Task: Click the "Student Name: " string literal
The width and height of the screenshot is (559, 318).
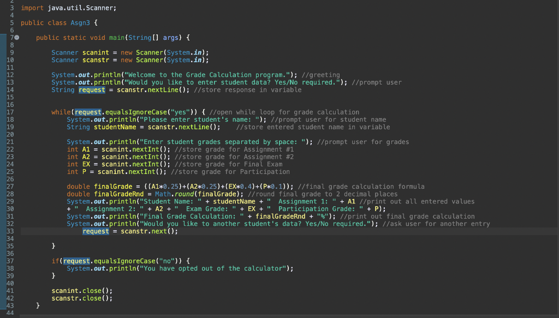Action: click(x=170, y=202)
